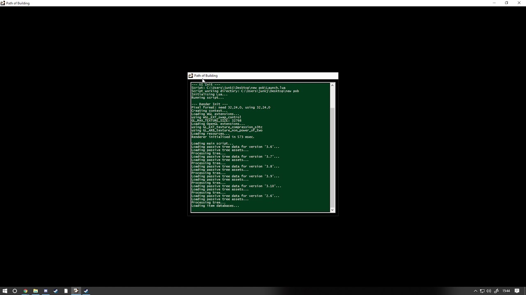Click the 'Loading OpenGL extensions...' line
The height and width of the screenshot is (295, 526).
click(x=218, y=124)
